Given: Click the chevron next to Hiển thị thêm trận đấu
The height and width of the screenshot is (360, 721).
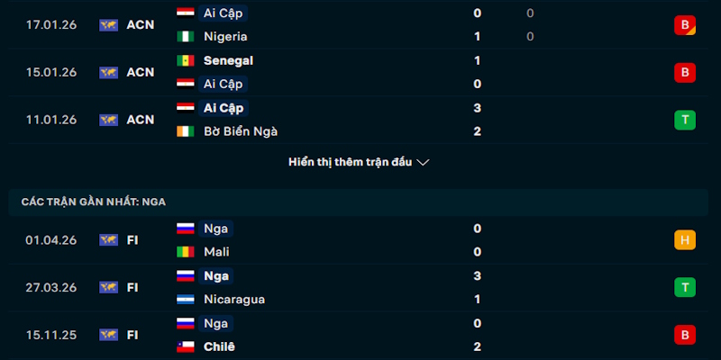Looking at the screenshot, I should coord(423,163).
